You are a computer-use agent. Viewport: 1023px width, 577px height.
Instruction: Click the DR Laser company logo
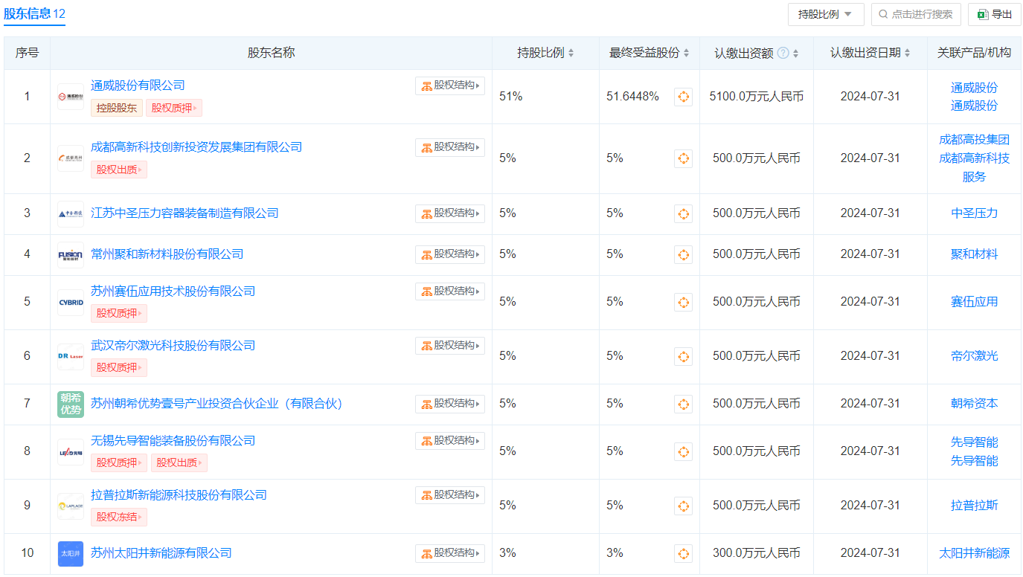(x=71, y=356)
